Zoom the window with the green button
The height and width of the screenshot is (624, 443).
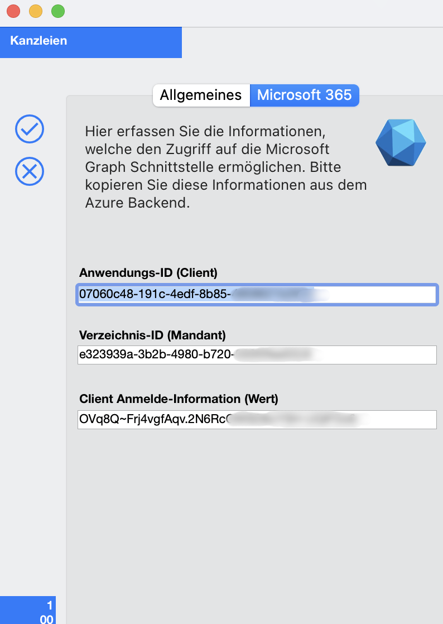(x=58, y=11)
